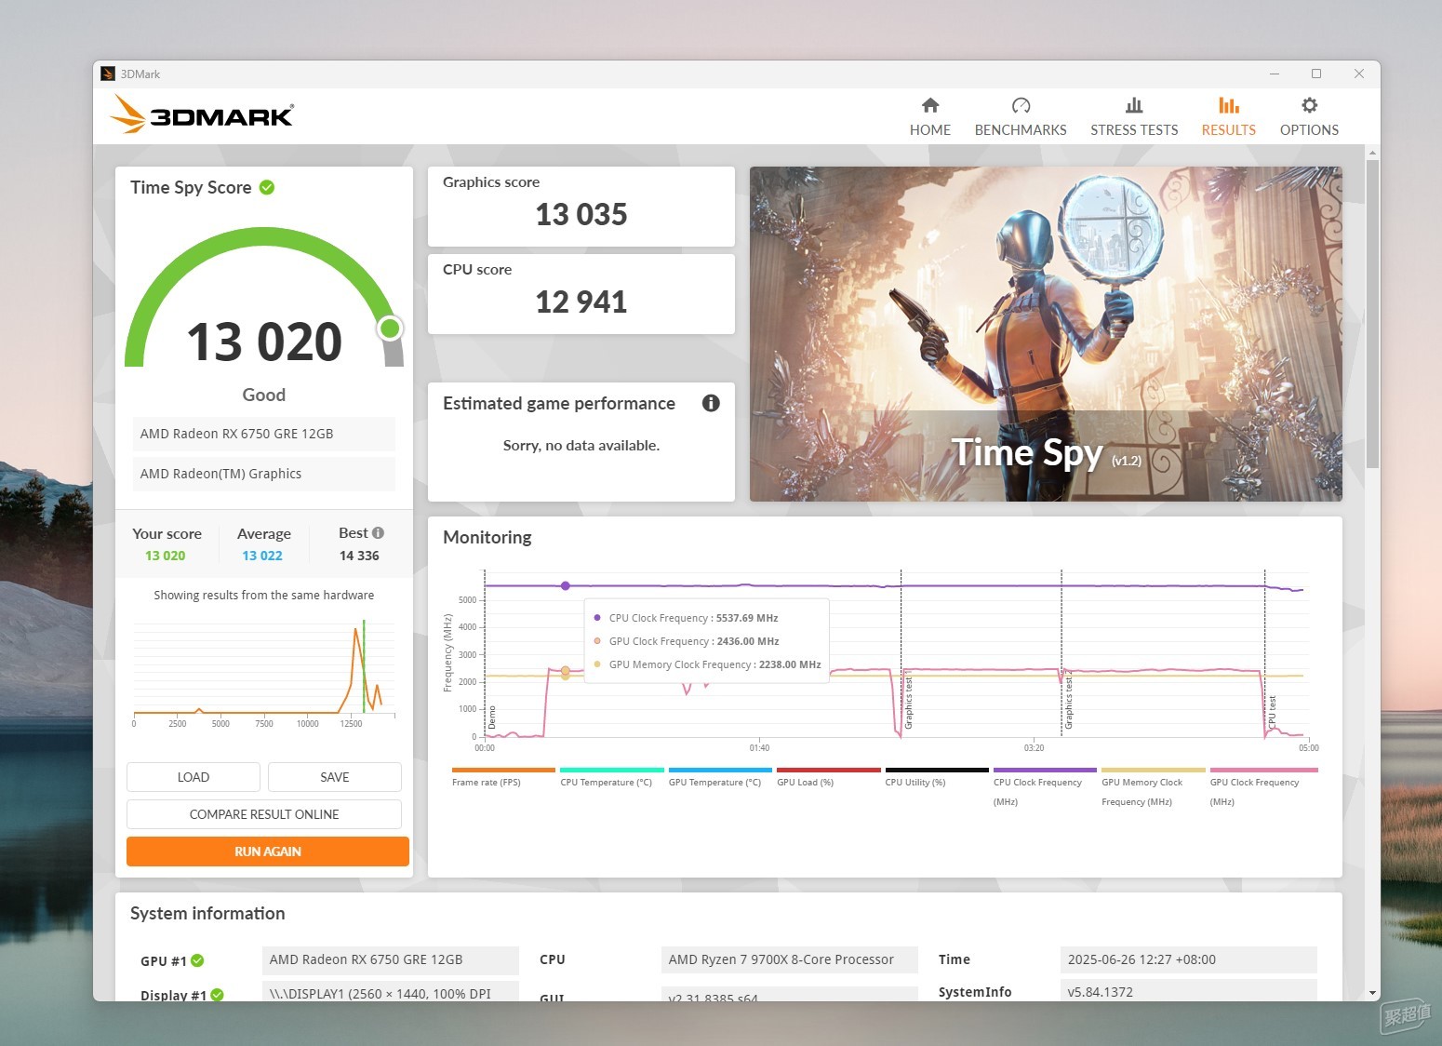Toggle CPU Clock Frequency (MHz) legend
This screenshot has width=1442, height=1046.
1045,787
